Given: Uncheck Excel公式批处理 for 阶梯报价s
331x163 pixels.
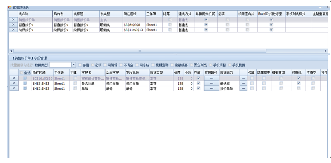Looking at the screenshot, I should (x=271, y=30).
